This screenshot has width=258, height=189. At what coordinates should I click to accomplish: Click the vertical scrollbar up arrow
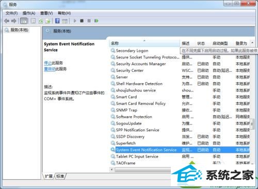pyautogui.click(x=252, y=42)
